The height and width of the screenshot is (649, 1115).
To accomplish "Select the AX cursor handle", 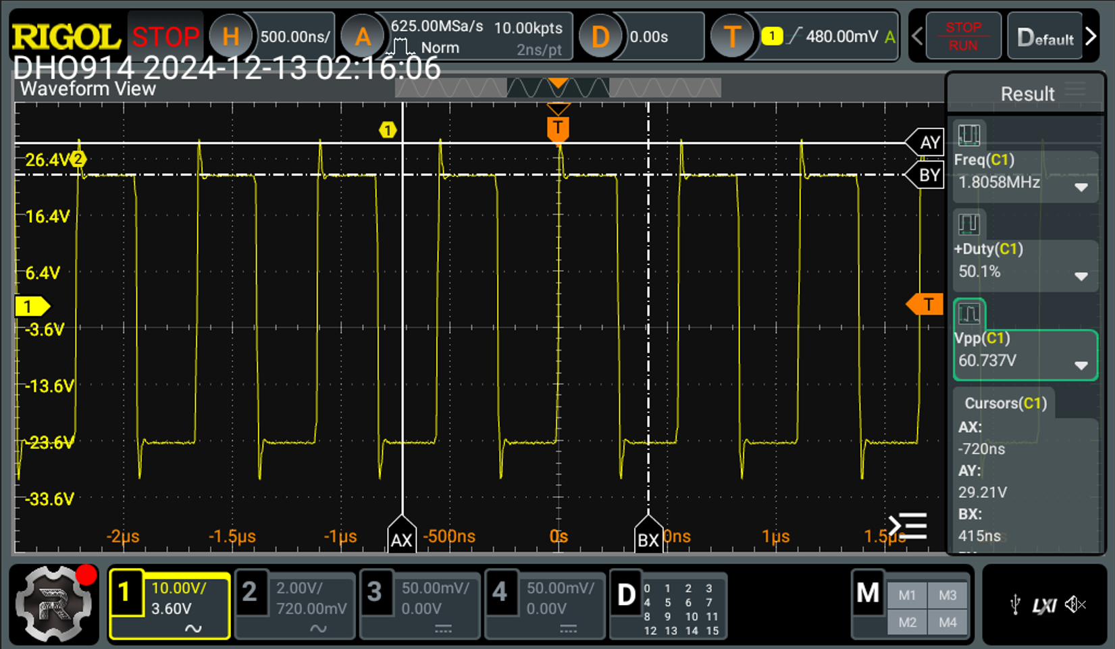I will coord(402,535).
